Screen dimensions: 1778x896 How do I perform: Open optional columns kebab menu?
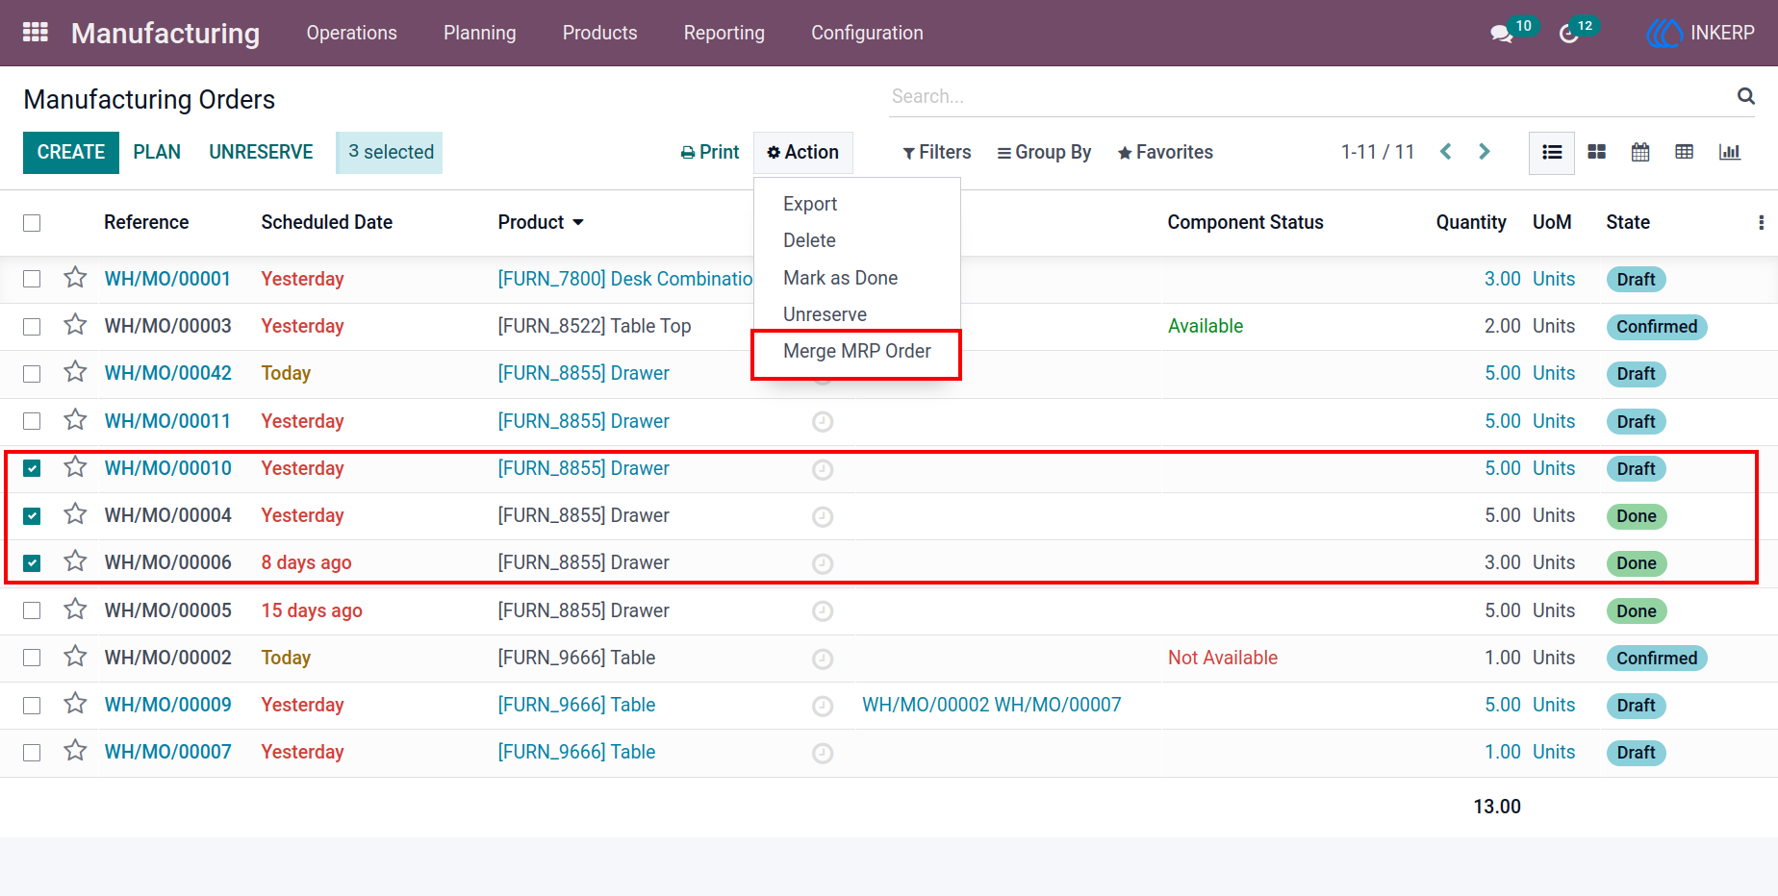coord(1761,223)
